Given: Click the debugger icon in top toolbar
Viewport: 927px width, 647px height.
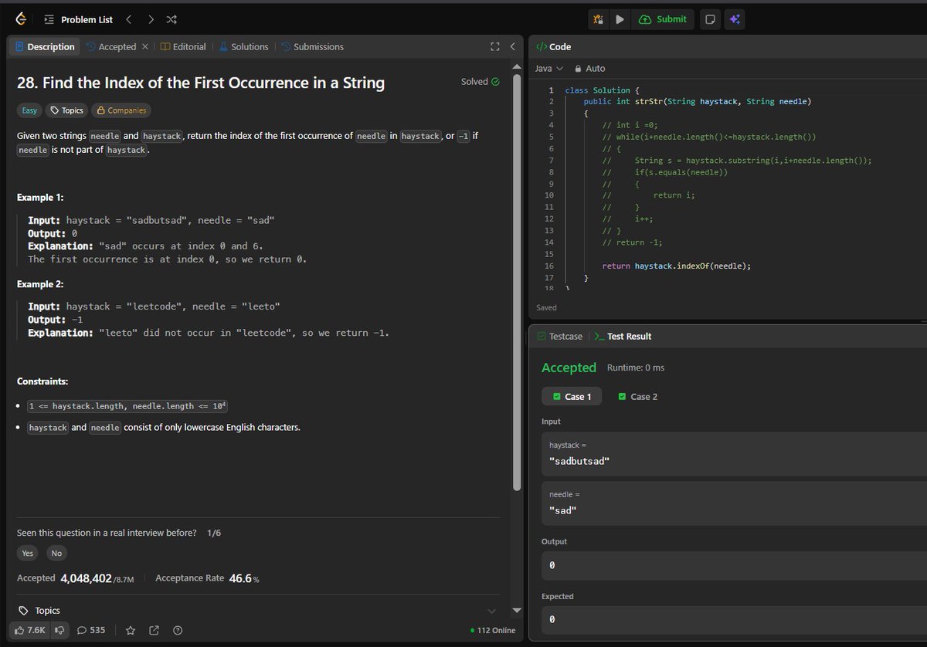Looking at the screenshot, I should click(599, 19).
